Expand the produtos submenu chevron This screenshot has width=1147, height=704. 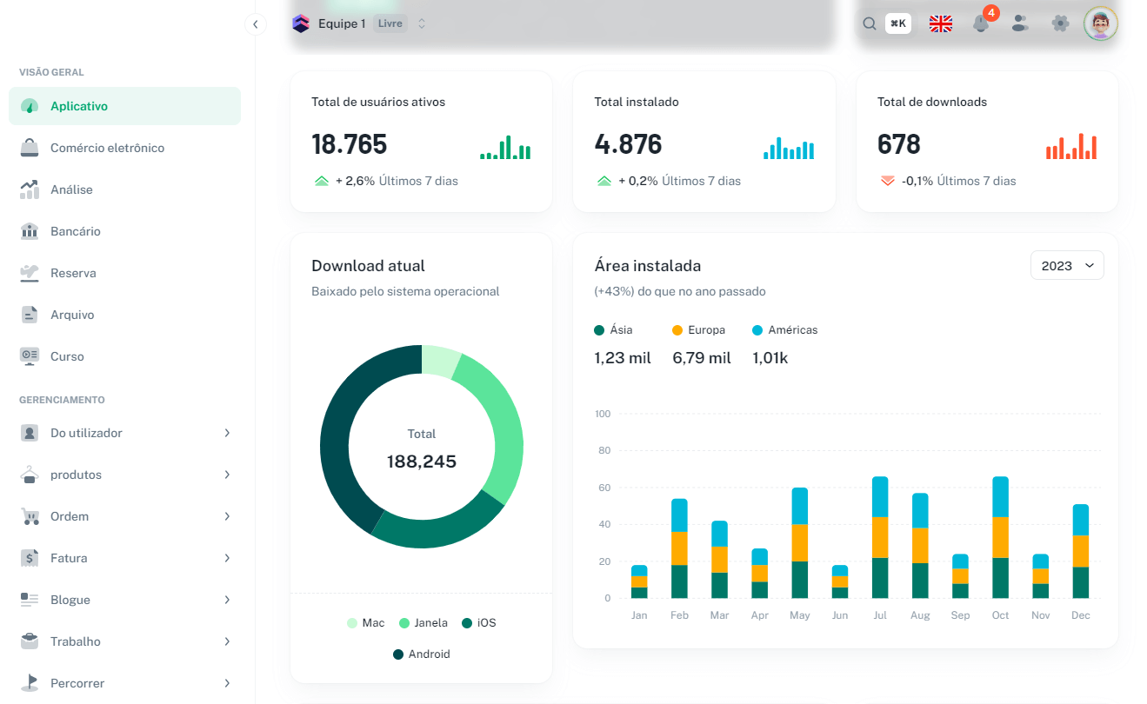[x=227, y=475]
